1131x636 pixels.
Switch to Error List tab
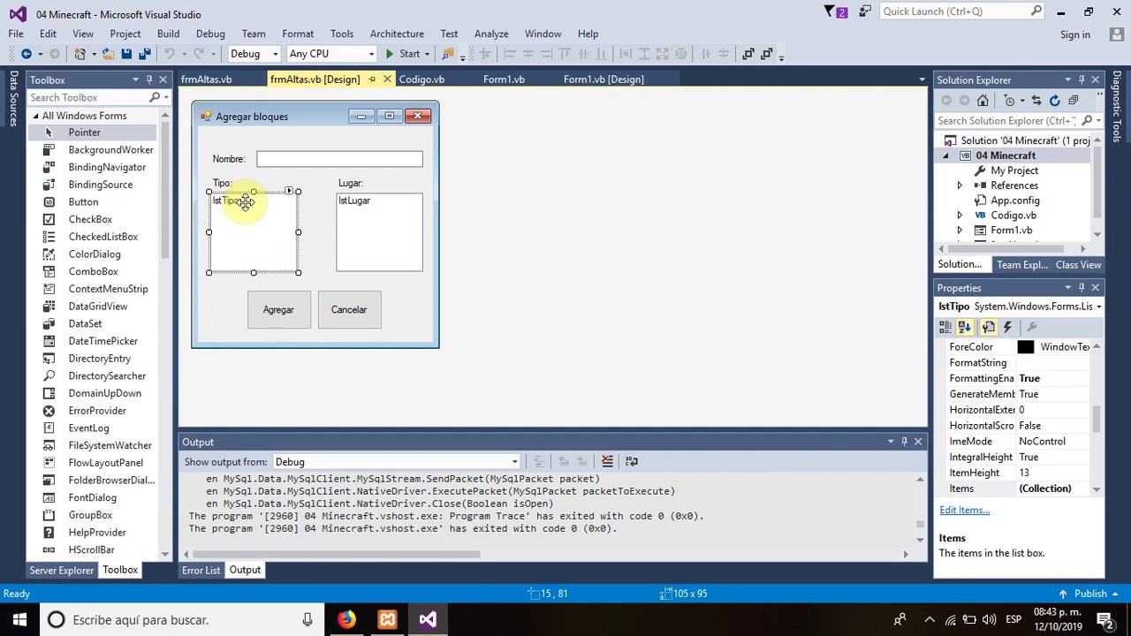[x=201, y=570]
